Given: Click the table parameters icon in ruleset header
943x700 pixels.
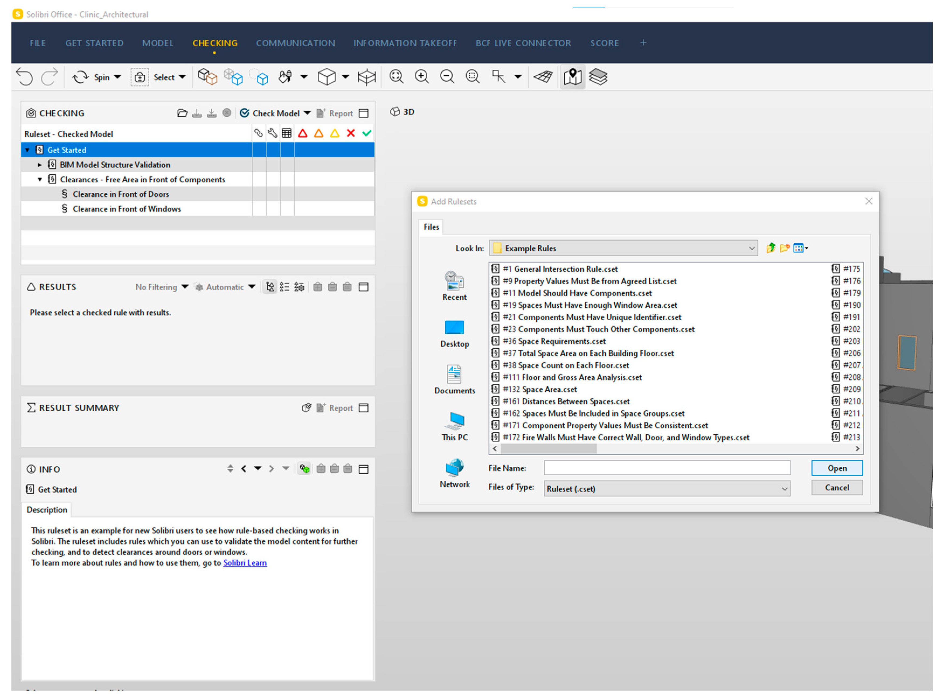Looking at the screenshot, I should point(287,133).
